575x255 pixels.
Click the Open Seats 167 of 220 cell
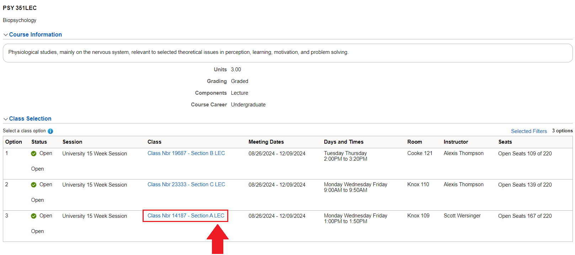(x=525, y=216)
